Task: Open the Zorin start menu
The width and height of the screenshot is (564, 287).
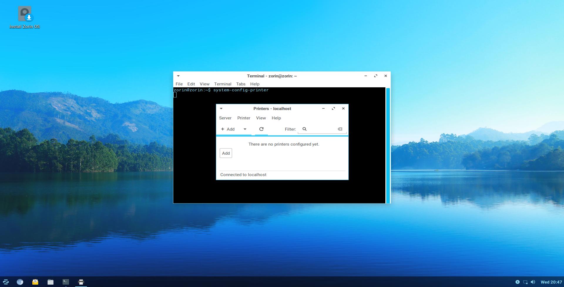Action: (x=6, y=282)
